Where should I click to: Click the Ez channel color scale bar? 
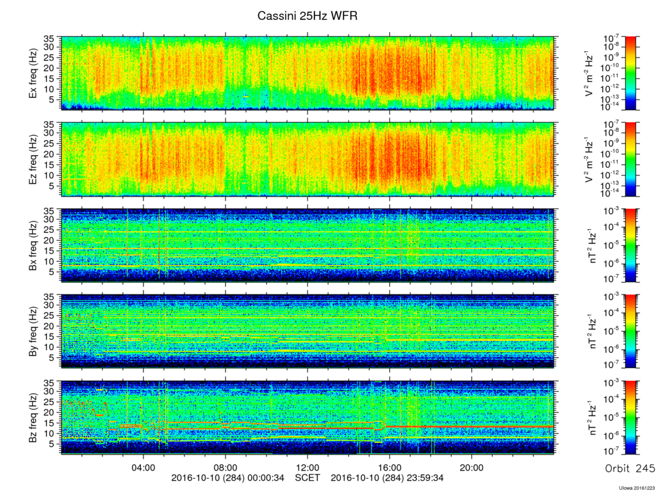(630, 159)
